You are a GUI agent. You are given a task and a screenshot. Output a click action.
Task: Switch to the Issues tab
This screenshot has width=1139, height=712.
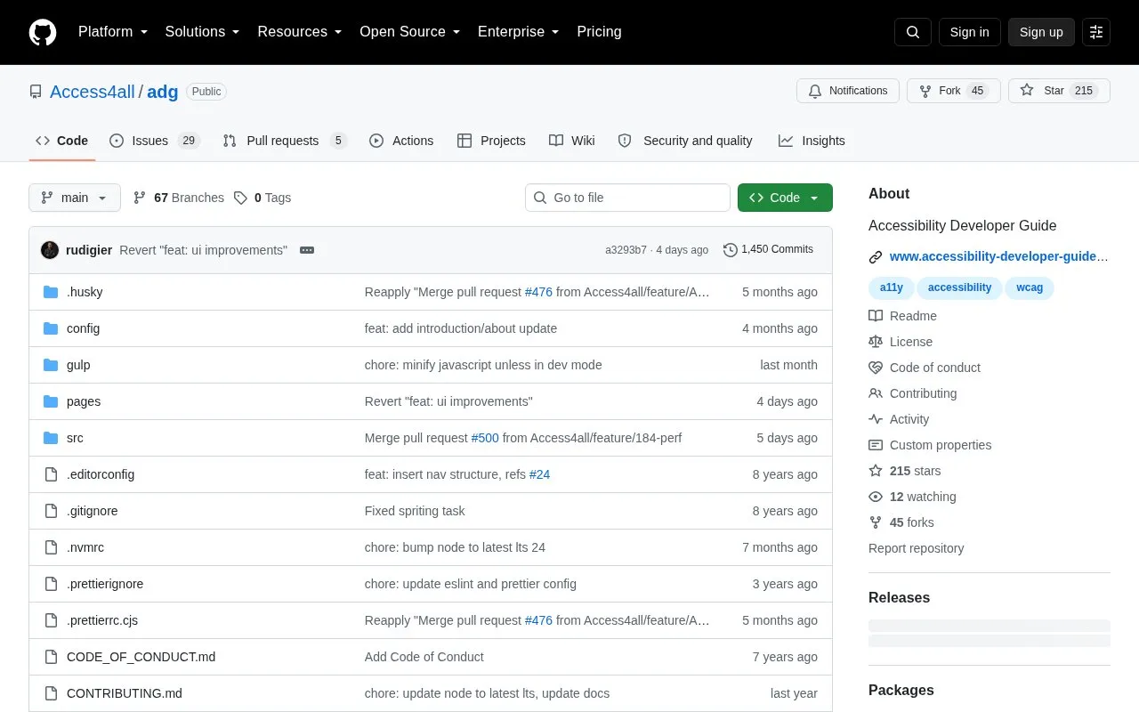point(155,141)
